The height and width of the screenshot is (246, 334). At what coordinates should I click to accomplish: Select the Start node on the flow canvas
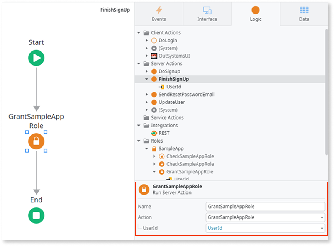tap(36, 58)
